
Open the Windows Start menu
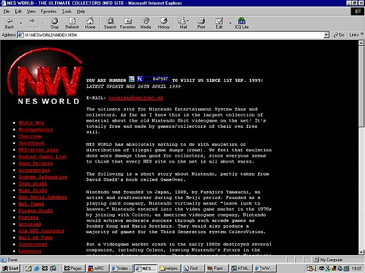click(x=11, y=269)
